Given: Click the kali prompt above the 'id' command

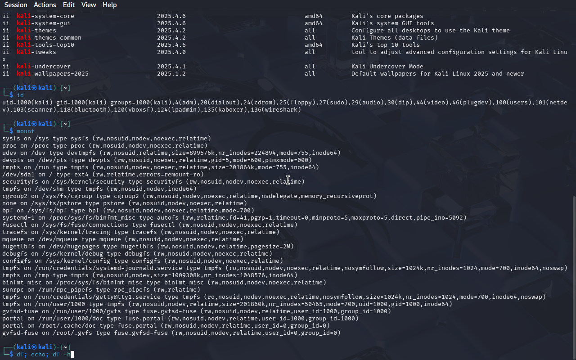Looking at the screenshot, I should tap(37, 88).
